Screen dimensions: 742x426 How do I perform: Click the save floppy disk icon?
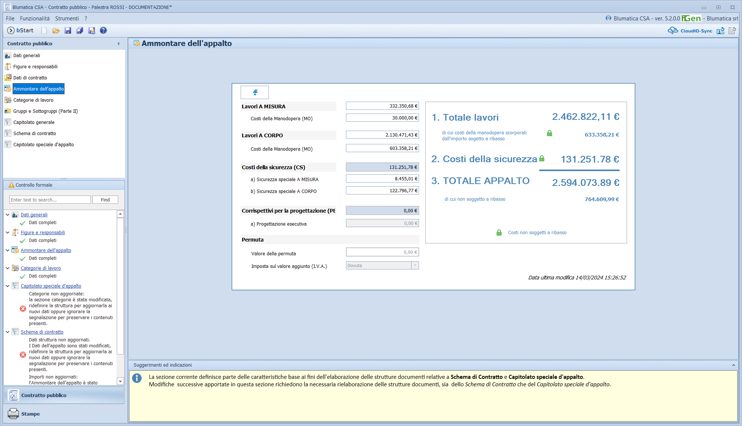[x=68, y=30]
